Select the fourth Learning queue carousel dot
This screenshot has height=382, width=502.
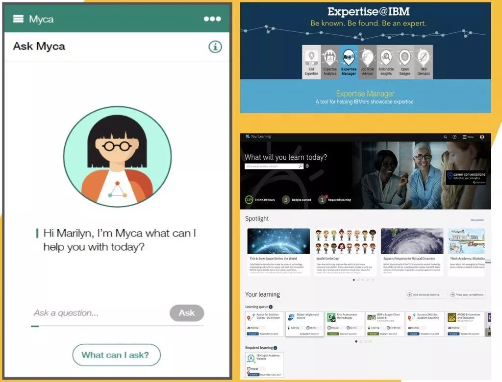(371, 342)
